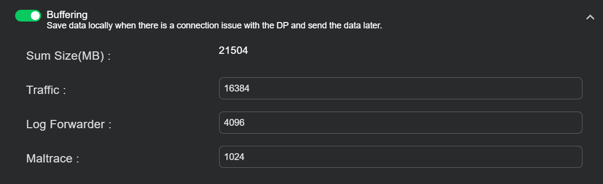Place cursor in field showing 1024
Image resolution: width=603 pixels, height=184 pixels.
401,157
